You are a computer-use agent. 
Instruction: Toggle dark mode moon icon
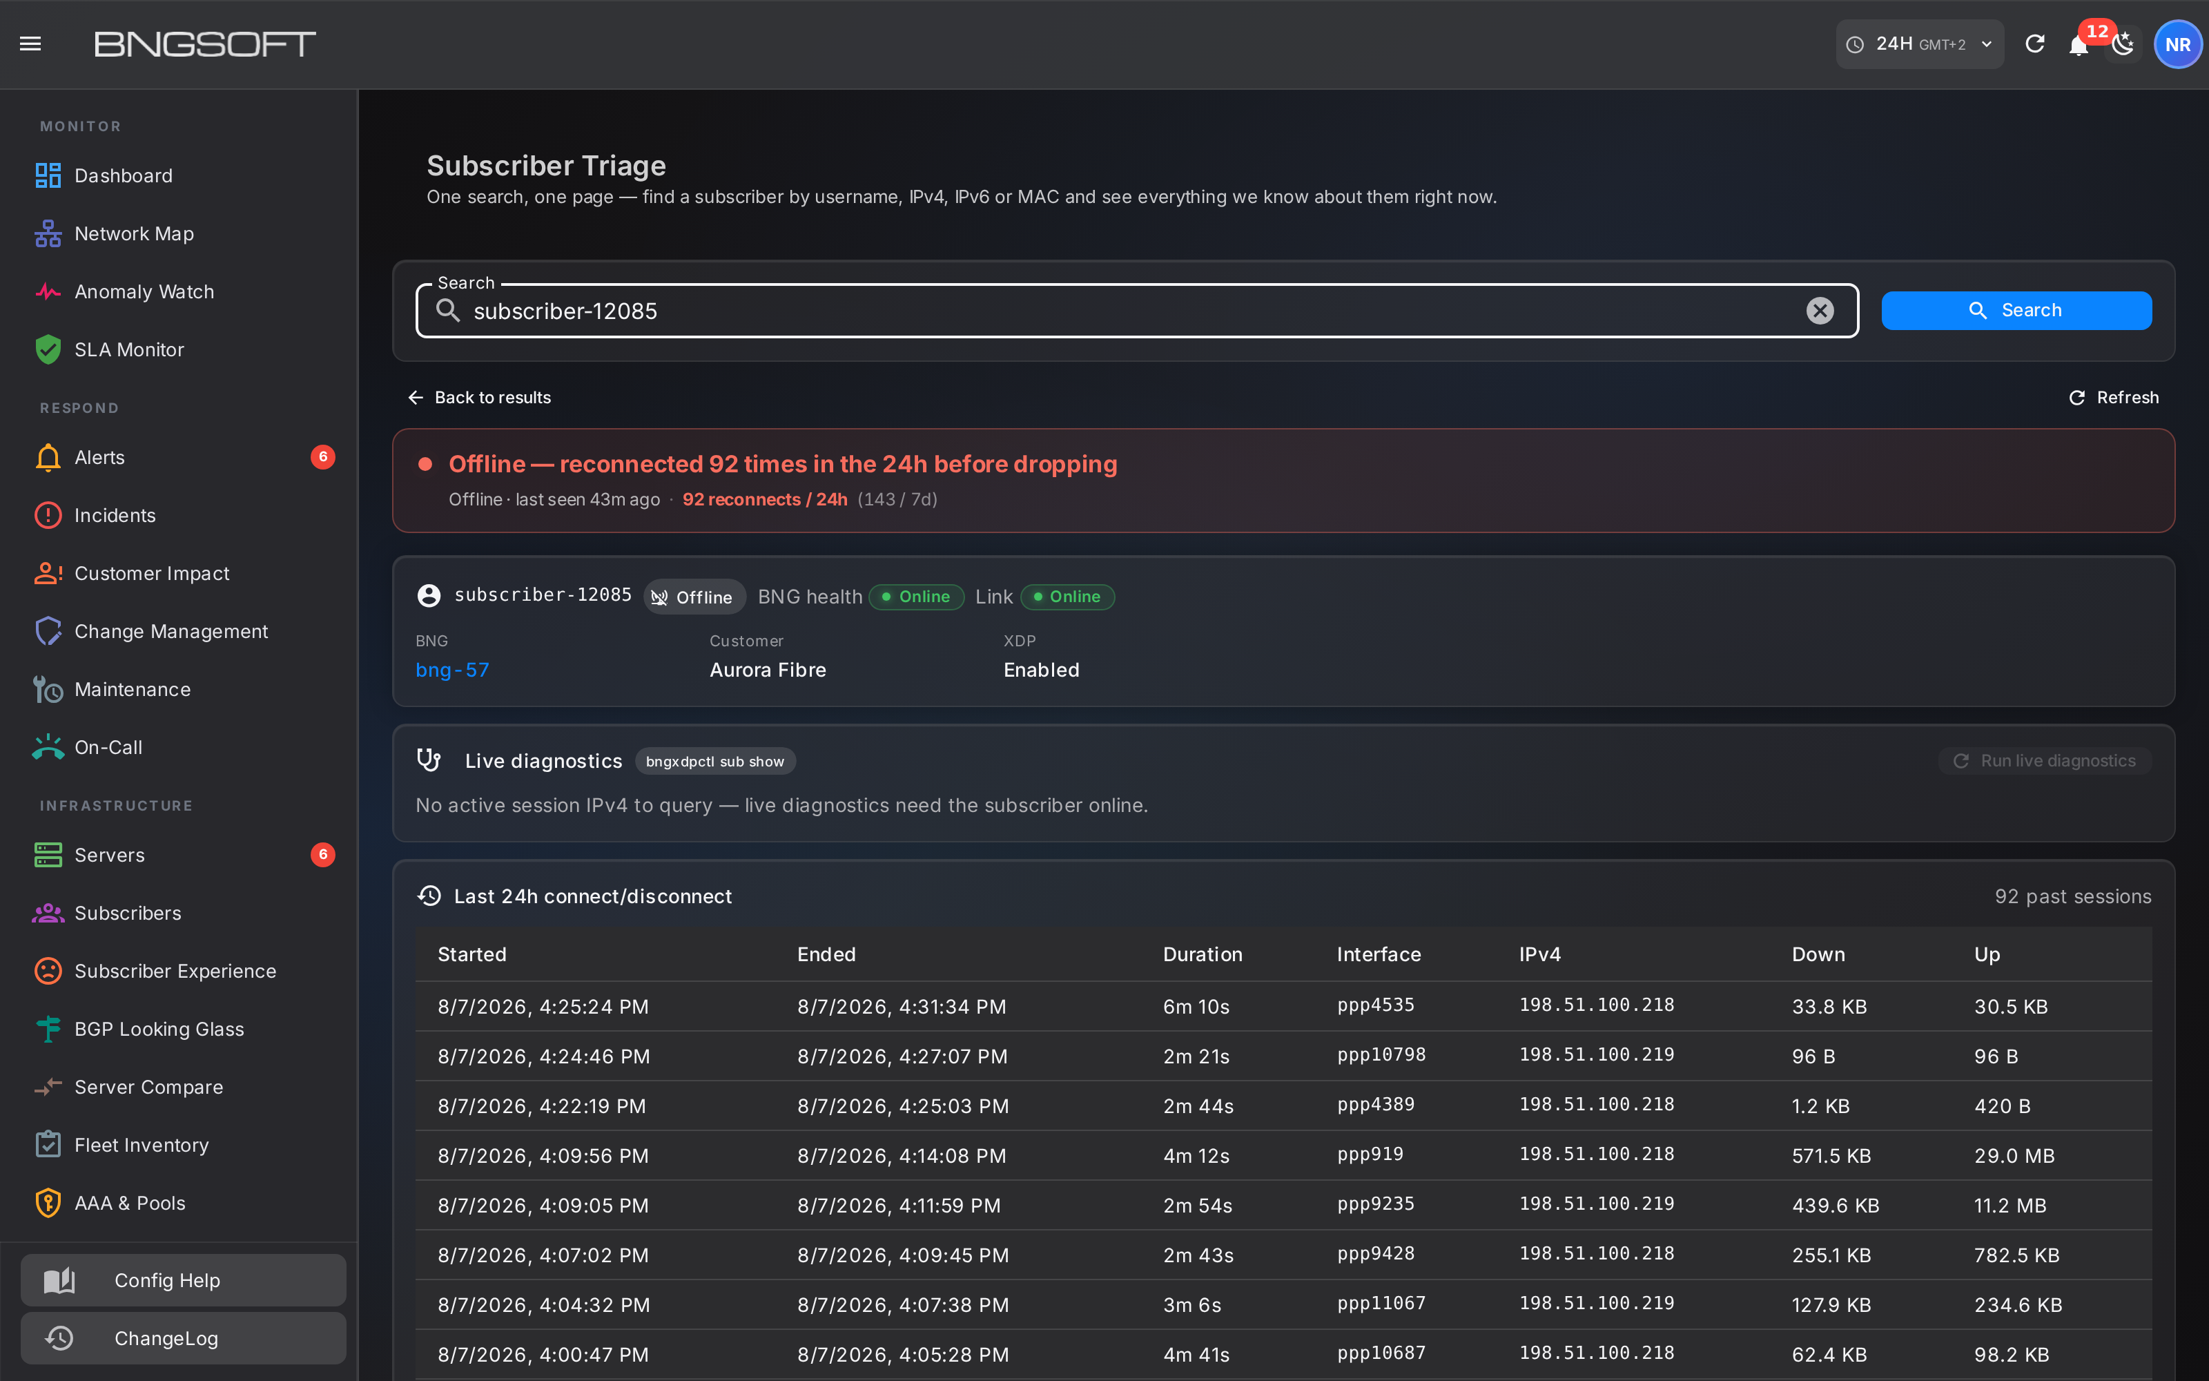tap(2123, 44)
